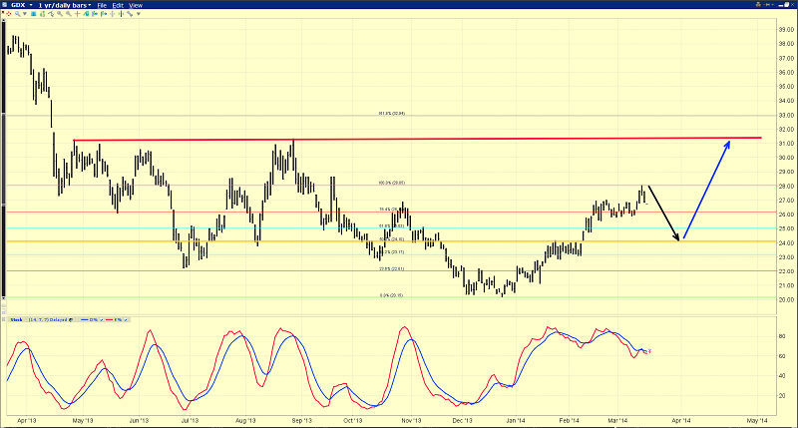Click the orange plus icon in the toolbar
This screenshot has height=428, width=798.
point(77,14)
